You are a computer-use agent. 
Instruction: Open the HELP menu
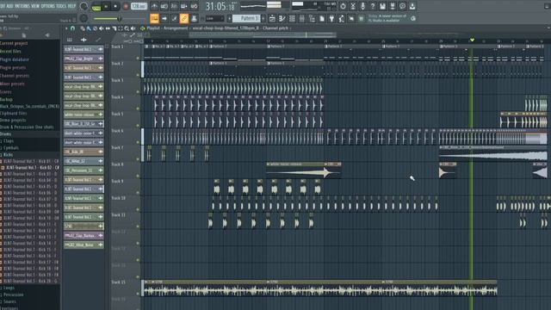(71, 6)
